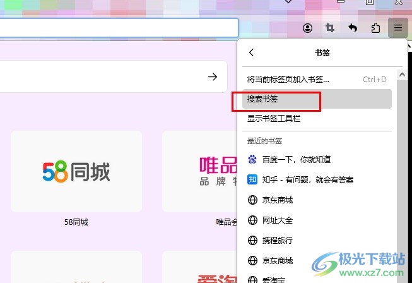Click the Ctrl+D shortcut text

pyautogui.click(x=374, y=79)
